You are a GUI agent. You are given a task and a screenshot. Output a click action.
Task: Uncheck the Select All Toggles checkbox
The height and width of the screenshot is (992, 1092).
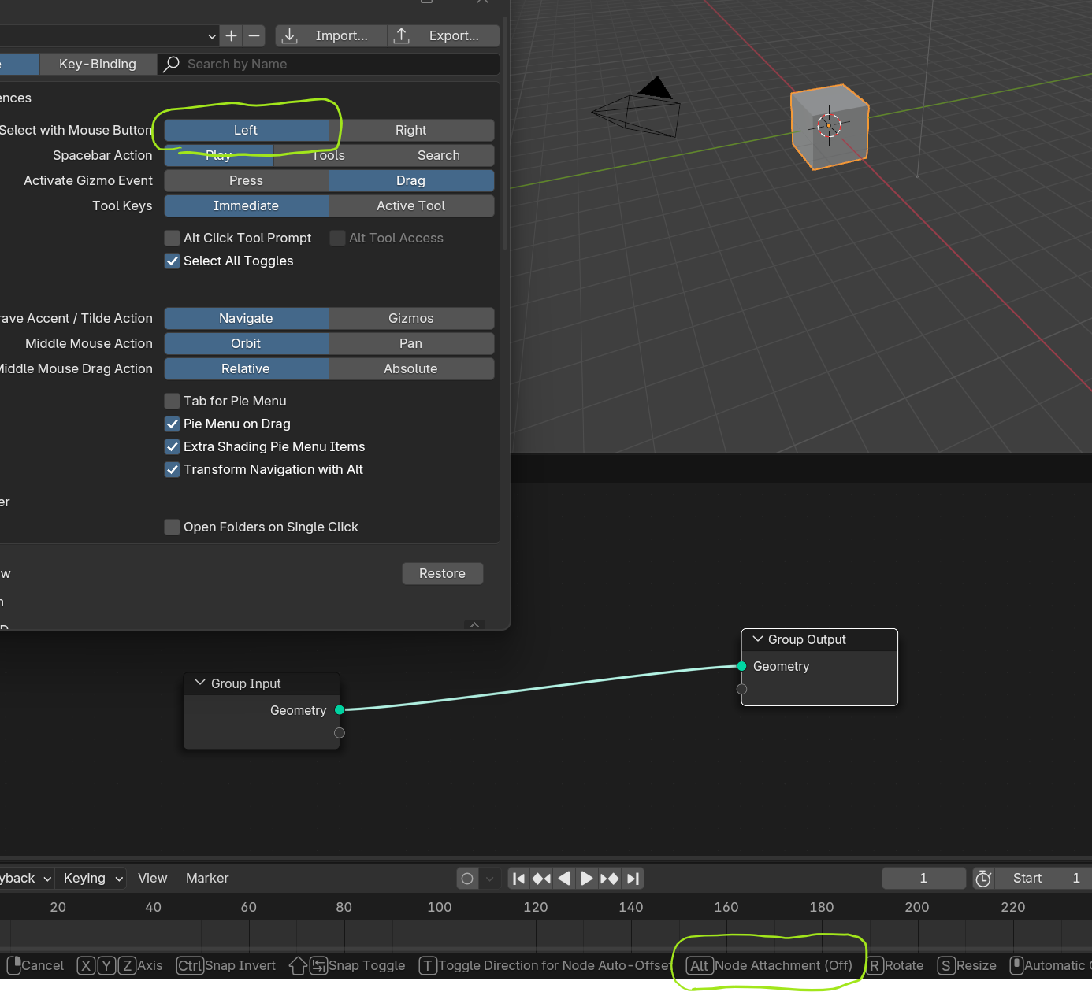click(172, 261)
